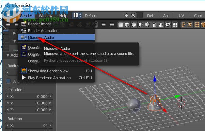Add a new screen layout with plus button
This screenshot has height=131, width=205.
click(x=126, y=15)
